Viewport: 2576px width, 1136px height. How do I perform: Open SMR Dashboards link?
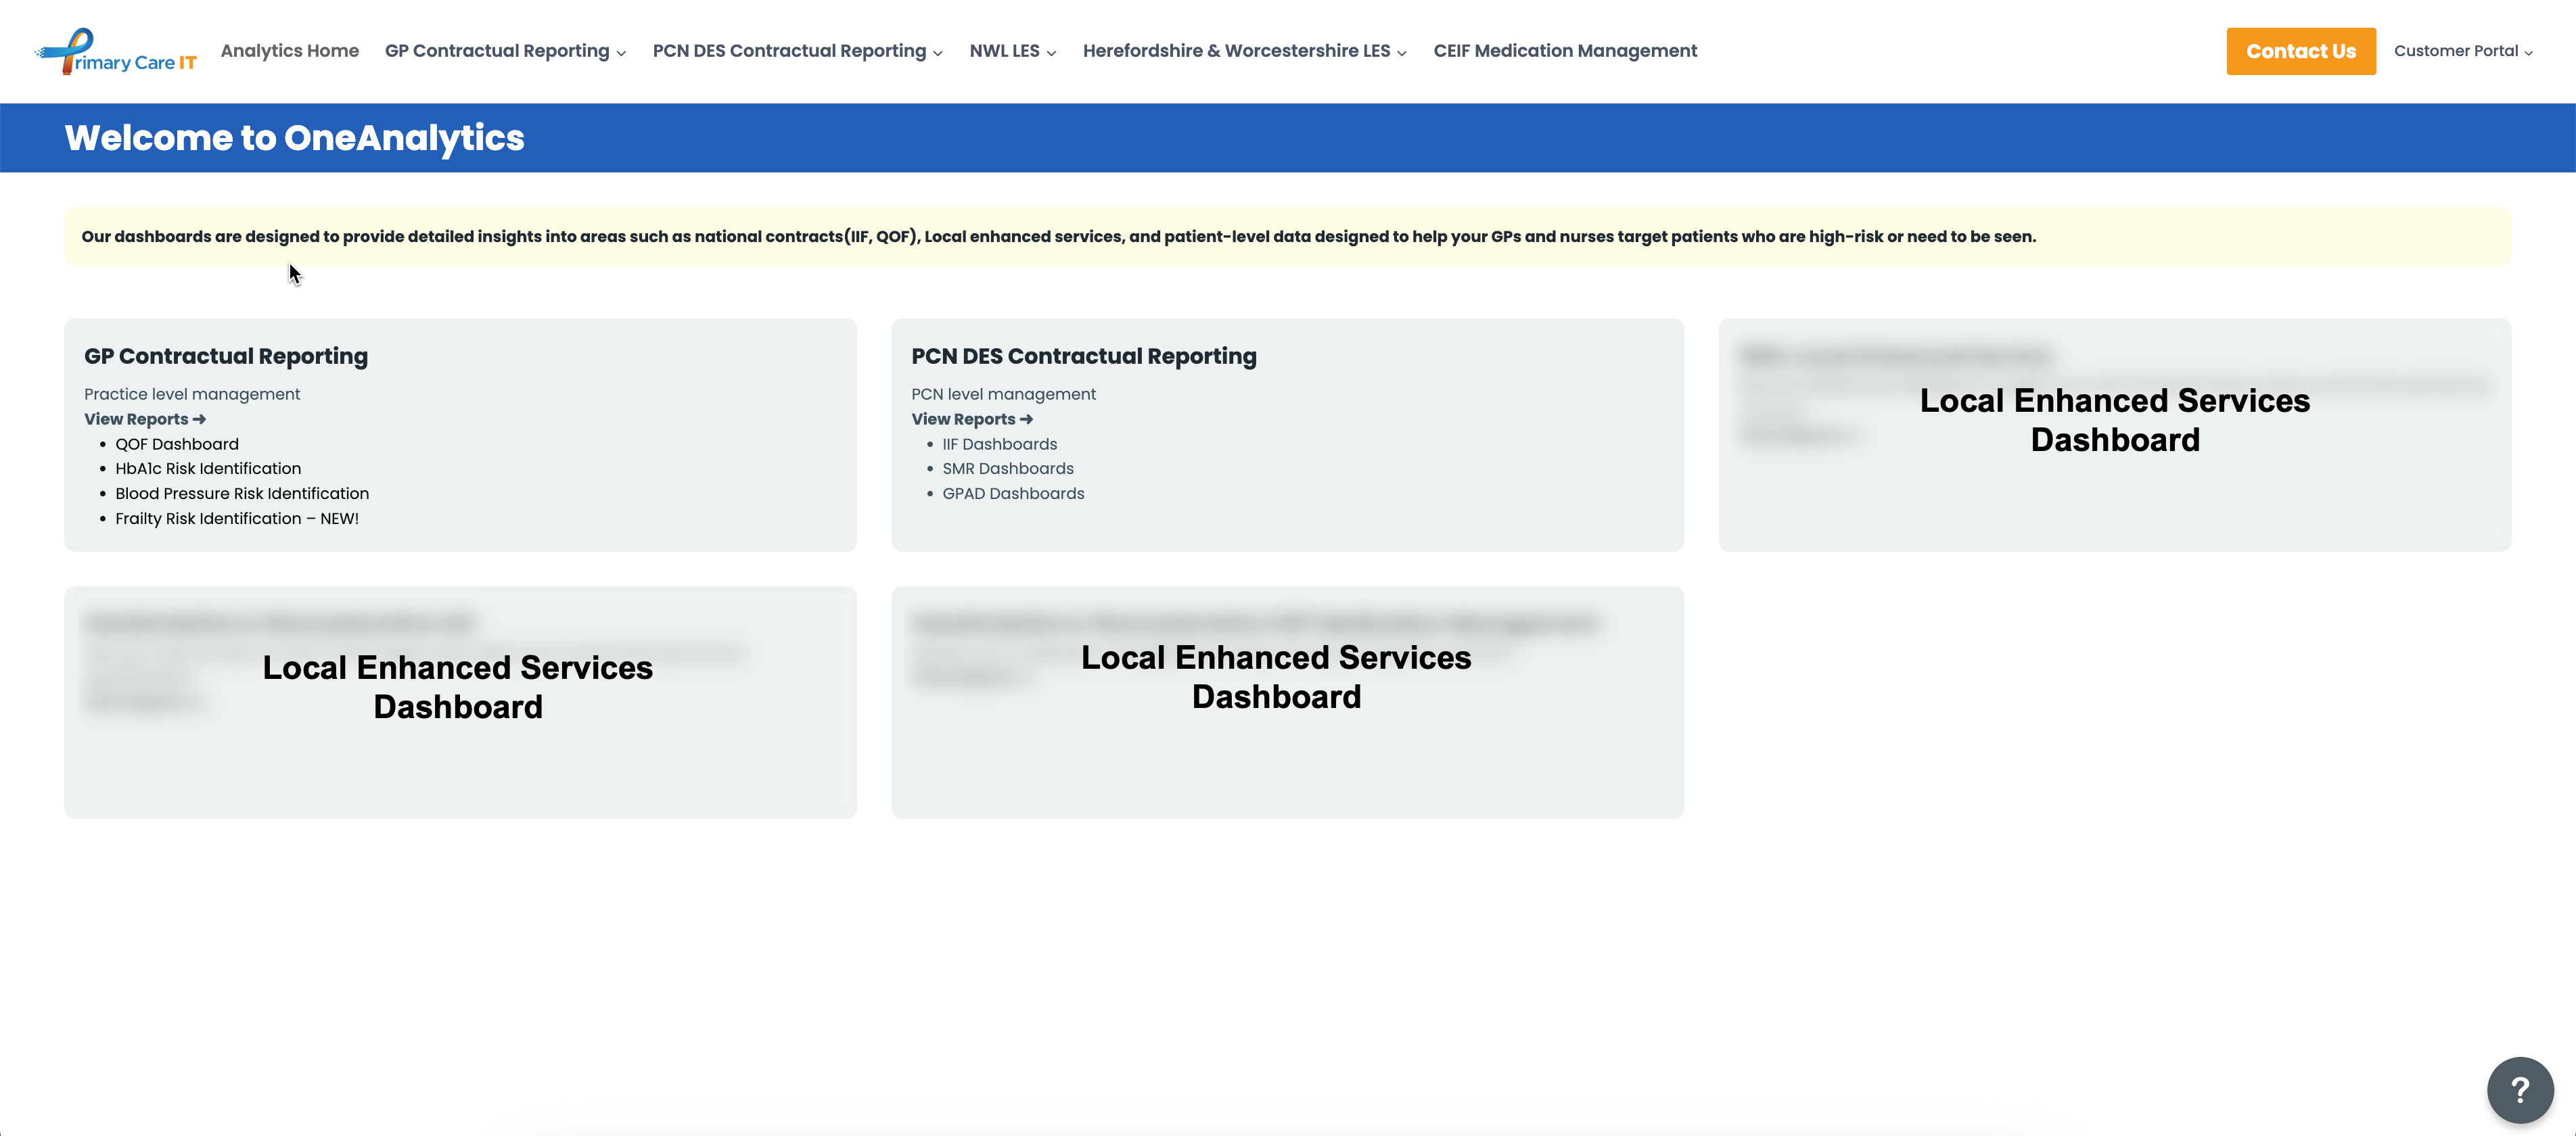tap(1007, 469)
